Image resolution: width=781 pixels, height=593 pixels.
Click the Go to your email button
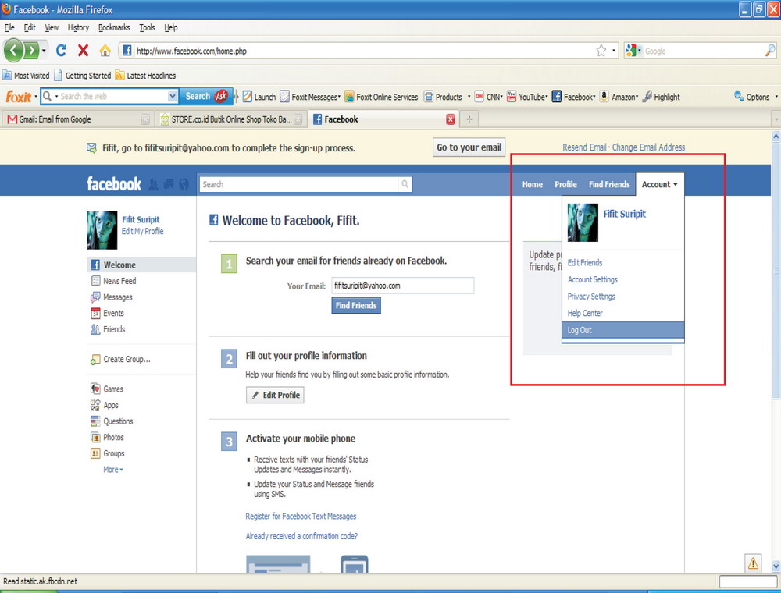[x=469, y=147]
